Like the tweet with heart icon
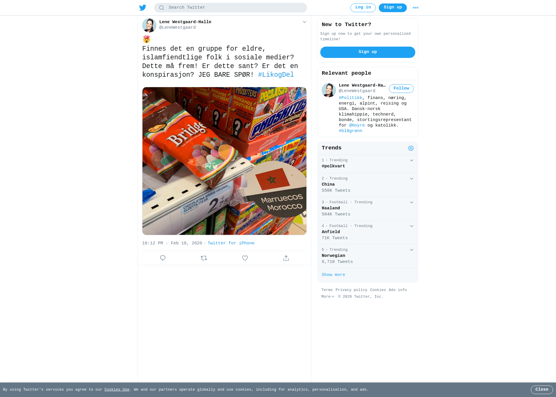This screenshot has height=397, width=556. [x=245, y=258]
